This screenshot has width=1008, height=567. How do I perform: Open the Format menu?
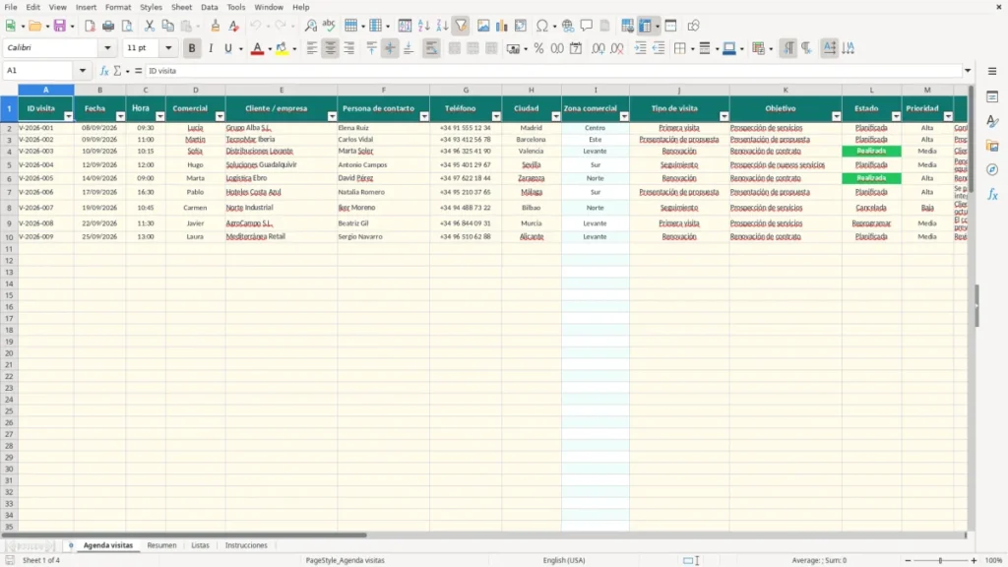point(118,7)
